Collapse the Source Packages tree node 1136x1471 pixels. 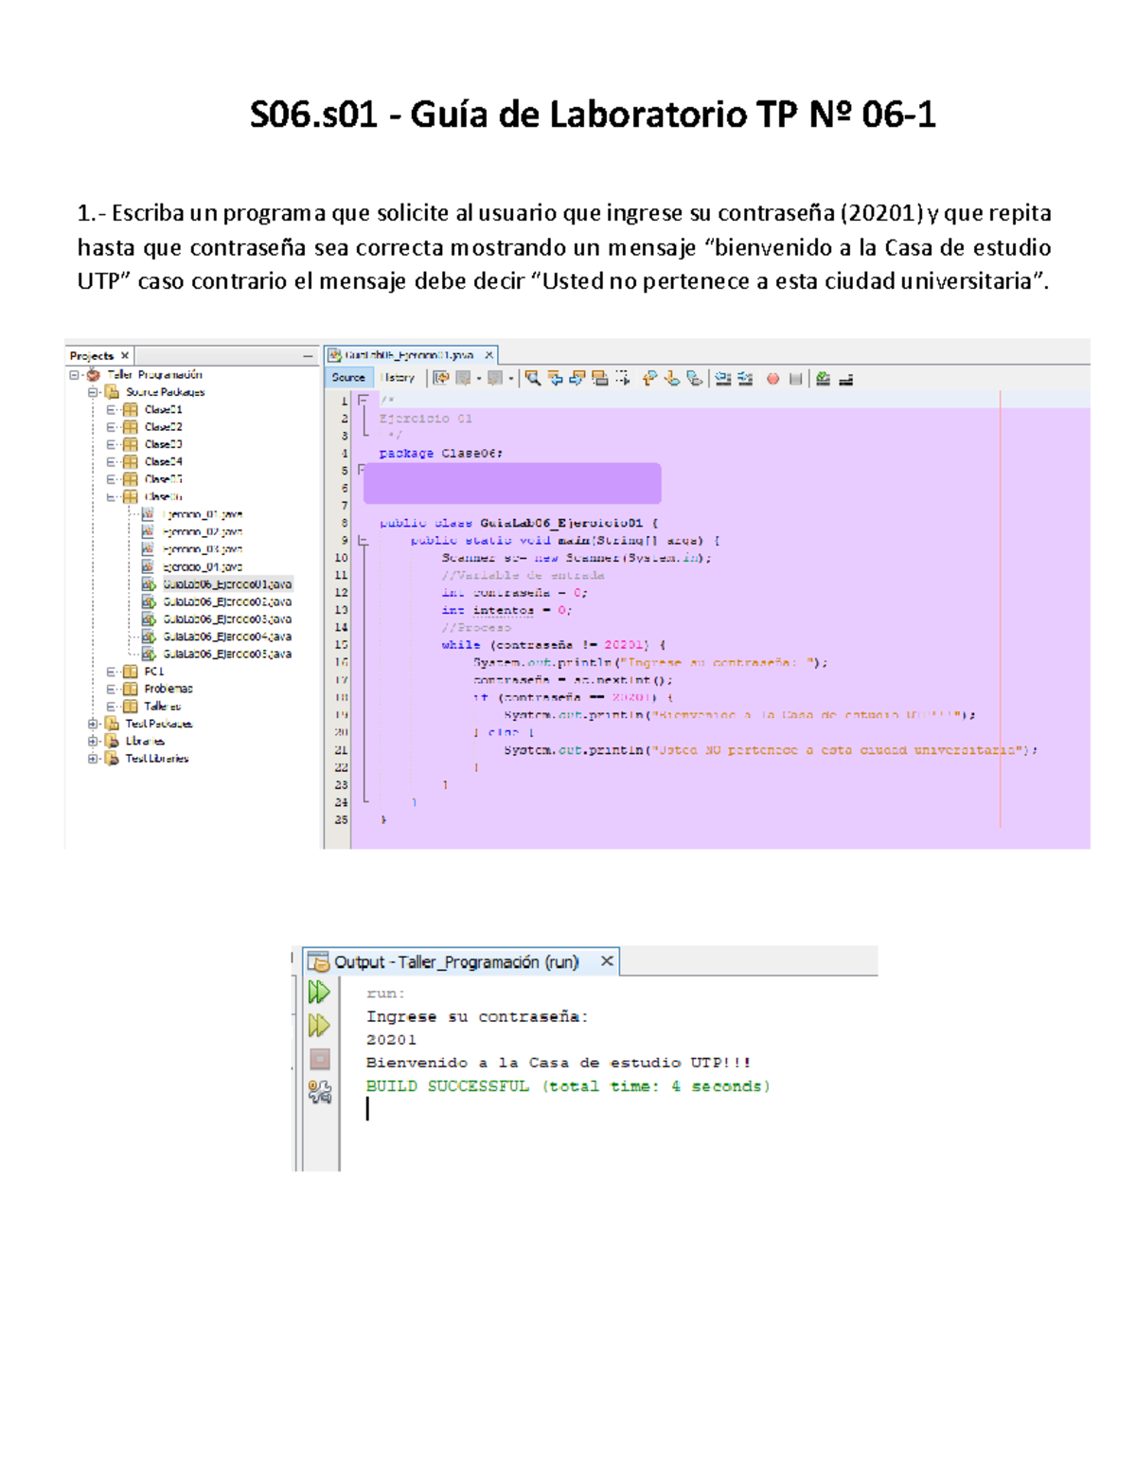(93, 392)
